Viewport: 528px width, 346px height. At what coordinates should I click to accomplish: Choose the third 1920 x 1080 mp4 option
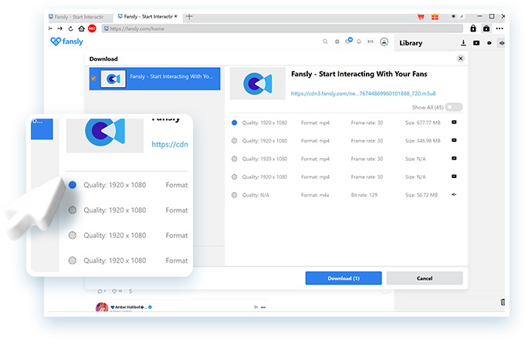pyautogui.click(x=235, y=159)
